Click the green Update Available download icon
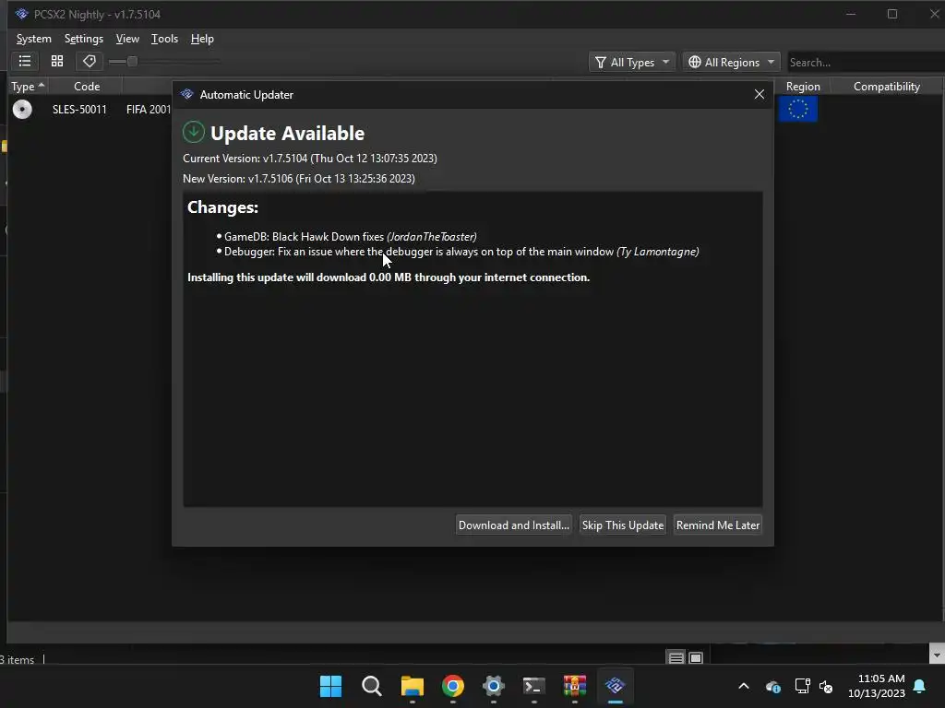The image size is (945, 708). [x=194, y=132]
